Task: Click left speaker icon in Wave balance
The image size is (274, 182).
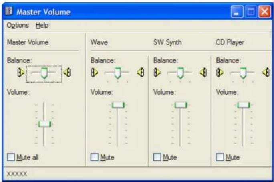Action: 94,73
